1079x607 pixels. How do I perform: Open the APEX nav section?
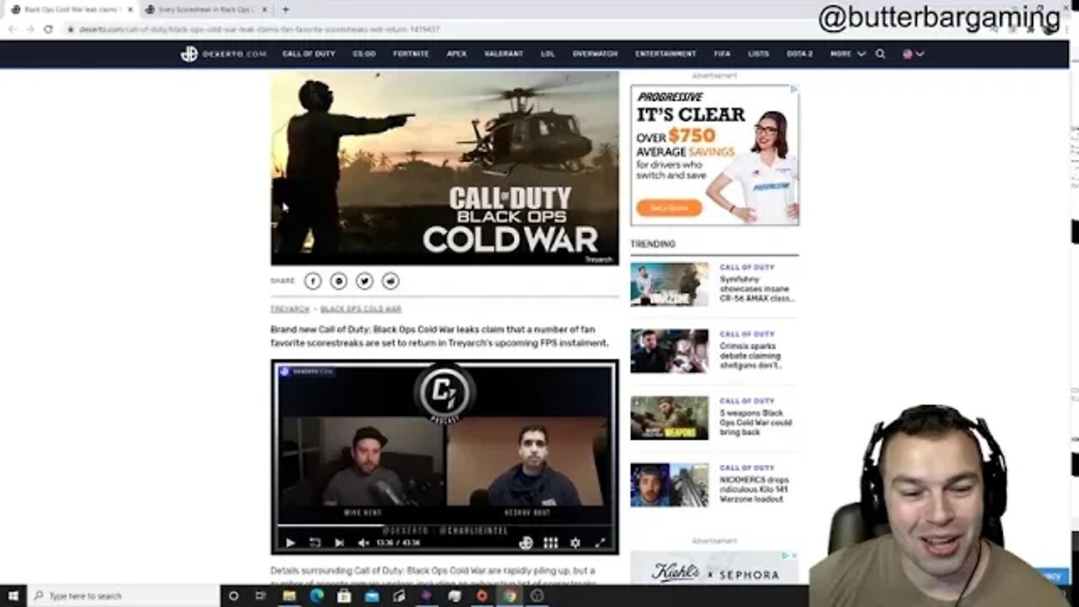(x=456, y=54)
